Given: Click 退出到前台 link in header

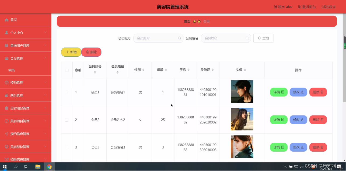Looking at the screenshot, I should pos(307,7).
